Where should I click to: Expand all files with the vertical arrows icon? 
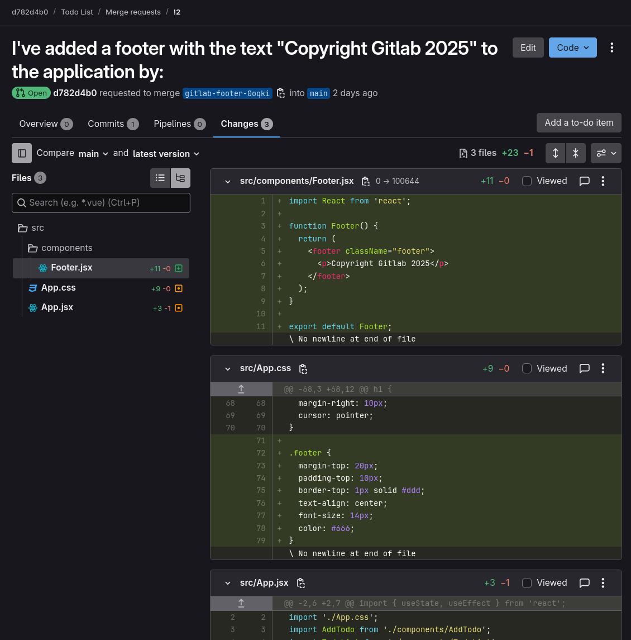555,153
